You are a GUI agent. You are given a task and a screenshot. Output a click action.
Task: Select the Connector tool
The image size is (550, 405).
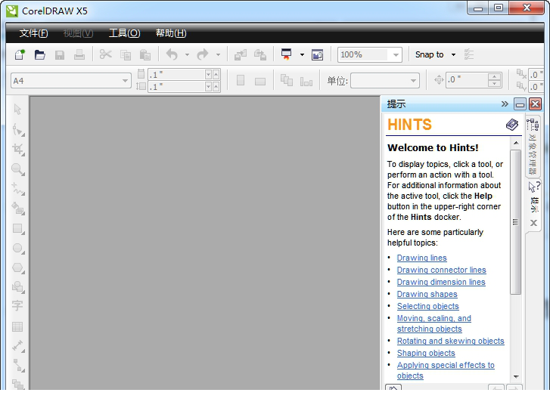pyautogui.click(x=18, y=366)
